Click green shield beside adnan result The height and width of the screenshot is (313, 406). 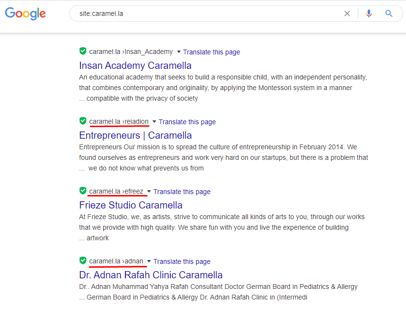click(x=83, y=261)
